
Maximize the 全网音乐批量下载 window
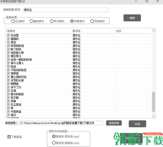pyautogui.click(x=147, y=1)
